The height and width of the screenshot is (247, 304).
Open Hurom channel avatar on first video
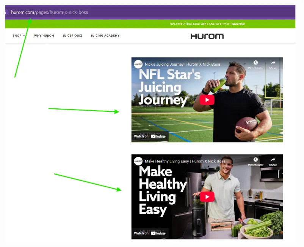point(138,64)
